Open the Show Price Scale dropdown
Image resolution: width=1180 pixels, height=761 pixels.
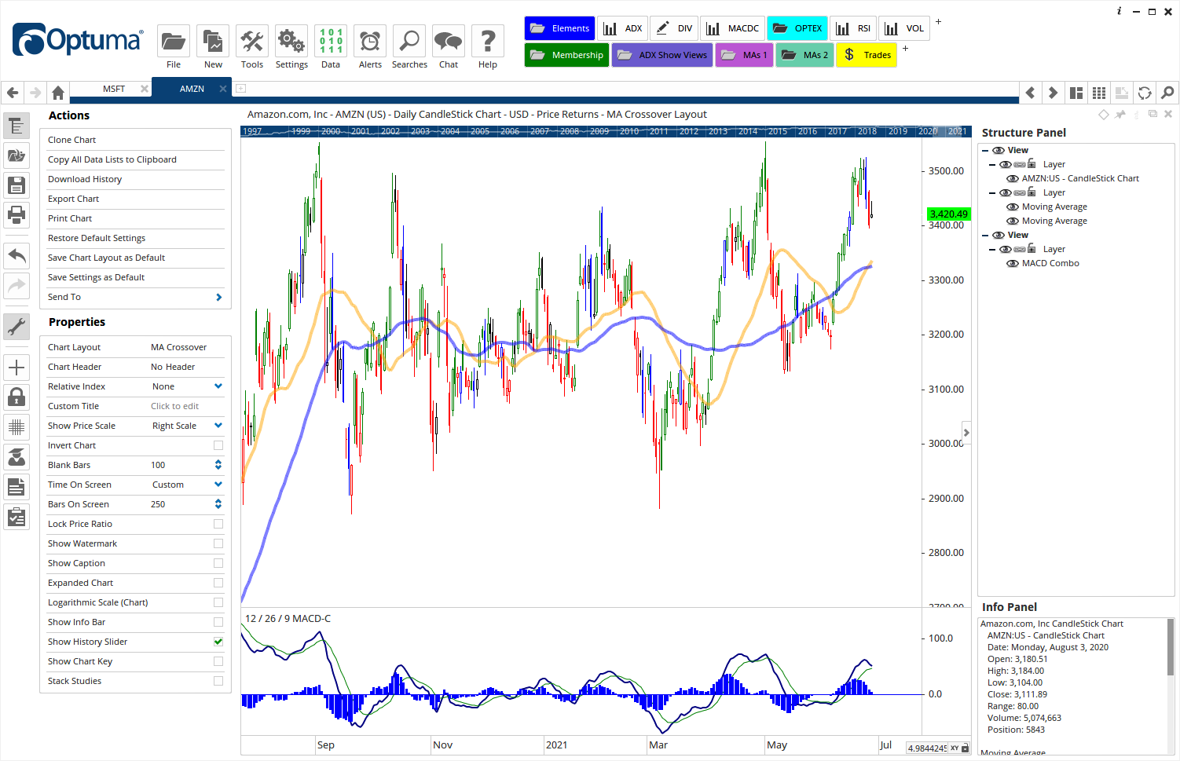click(218, 426)
